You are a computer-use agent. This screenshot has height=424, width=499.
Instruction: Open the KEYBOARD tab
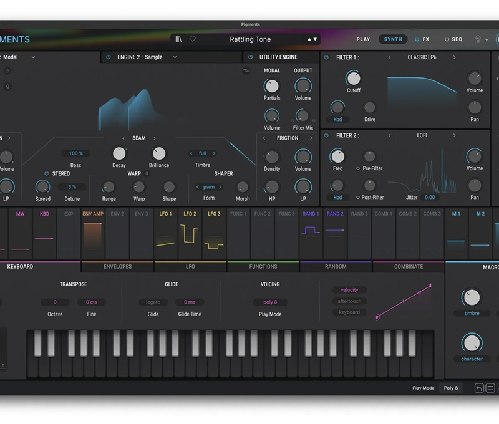tap(20, 266)
